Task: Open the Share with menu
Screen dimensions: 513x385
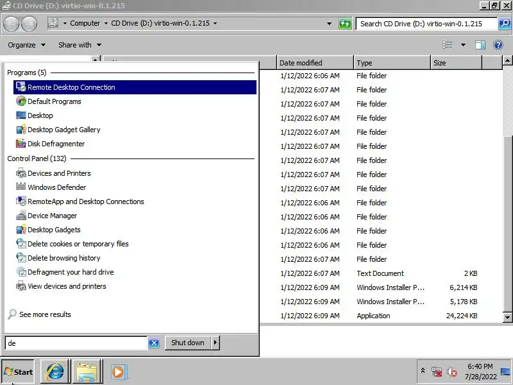Action: pyautogui.click(x=80, y=45)
